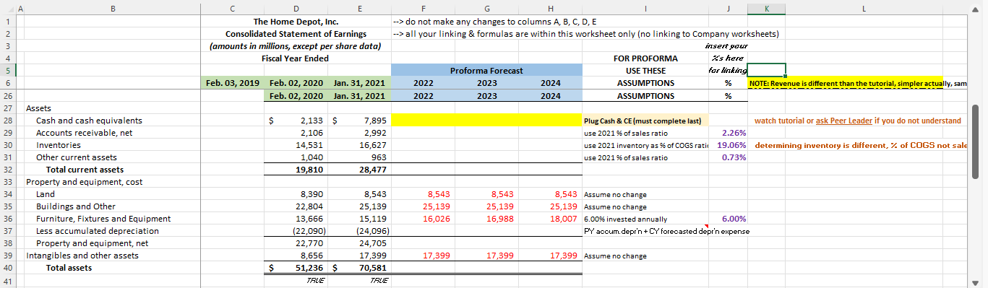Screen dimensions: 988x288
Task: Click the vertical scrollbar down arrow
Action: click(976, 282)
